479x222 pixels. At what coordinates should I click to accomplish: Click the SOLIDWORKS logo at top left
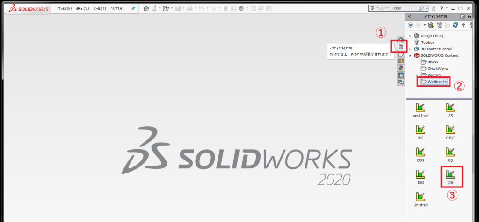(x=29, y=9)
